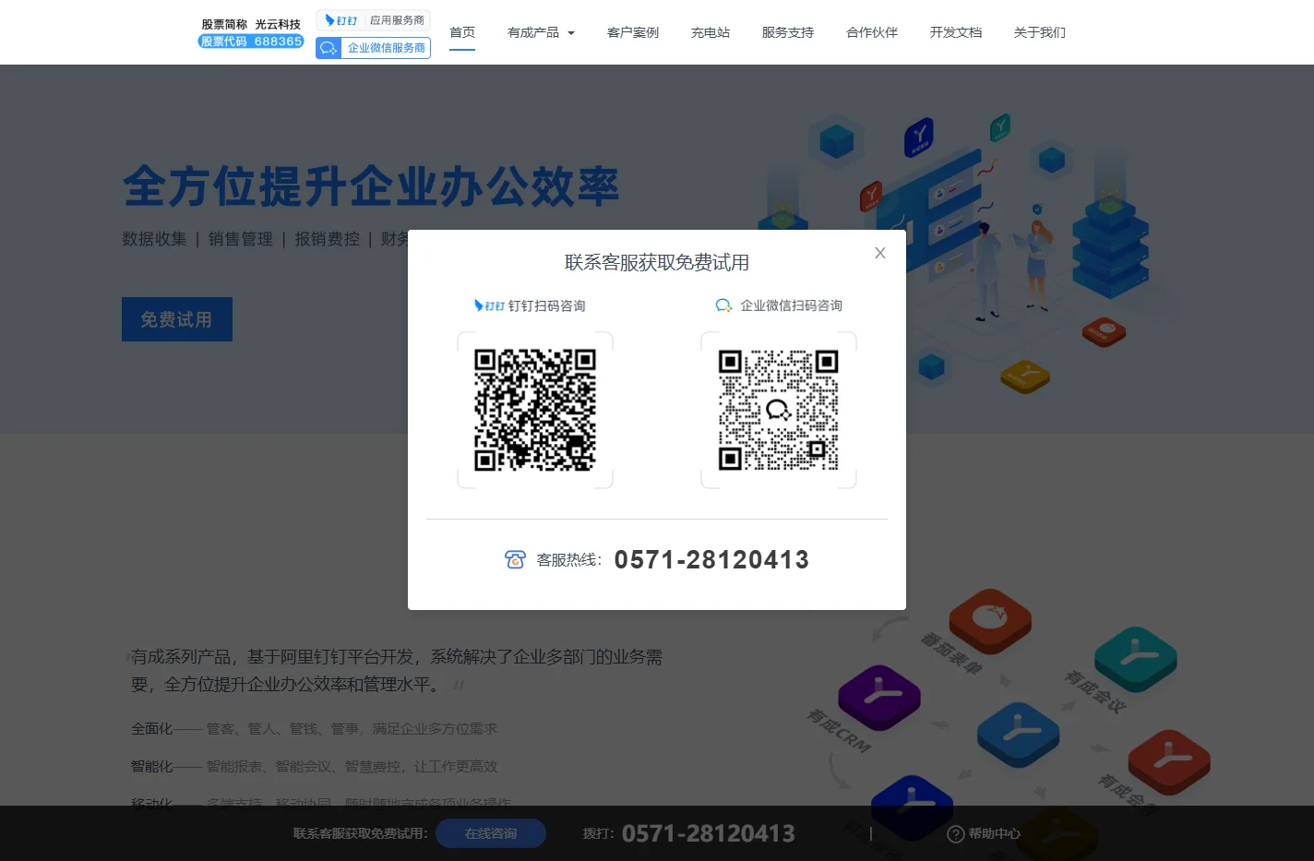This screenshot has width=1314, height=861.
Task: Click the 报销费控 banner text
Action: click(327, 239)
